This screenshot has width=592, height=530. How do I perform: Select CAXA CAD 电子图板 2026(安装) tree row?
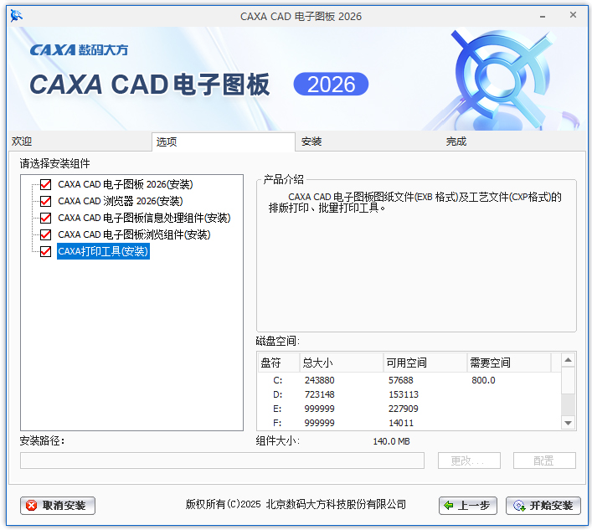click(126, 184)
